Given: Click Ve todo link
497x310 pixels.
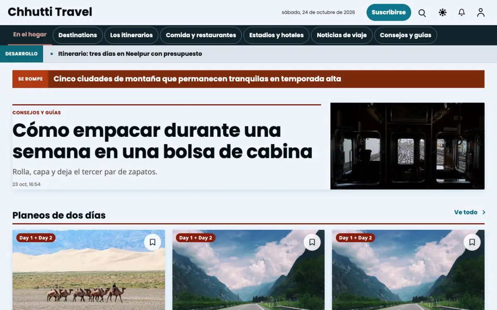Looking at the screenshot, I should pos(466,212).
